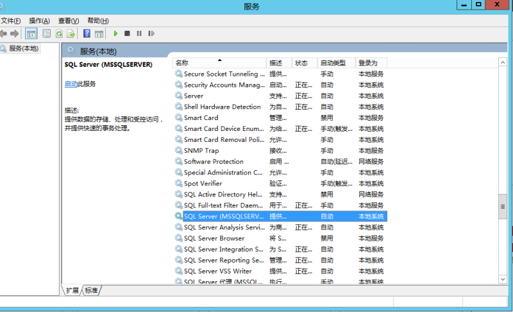Click the scrollbar down arrow

[x=503, y=279]
